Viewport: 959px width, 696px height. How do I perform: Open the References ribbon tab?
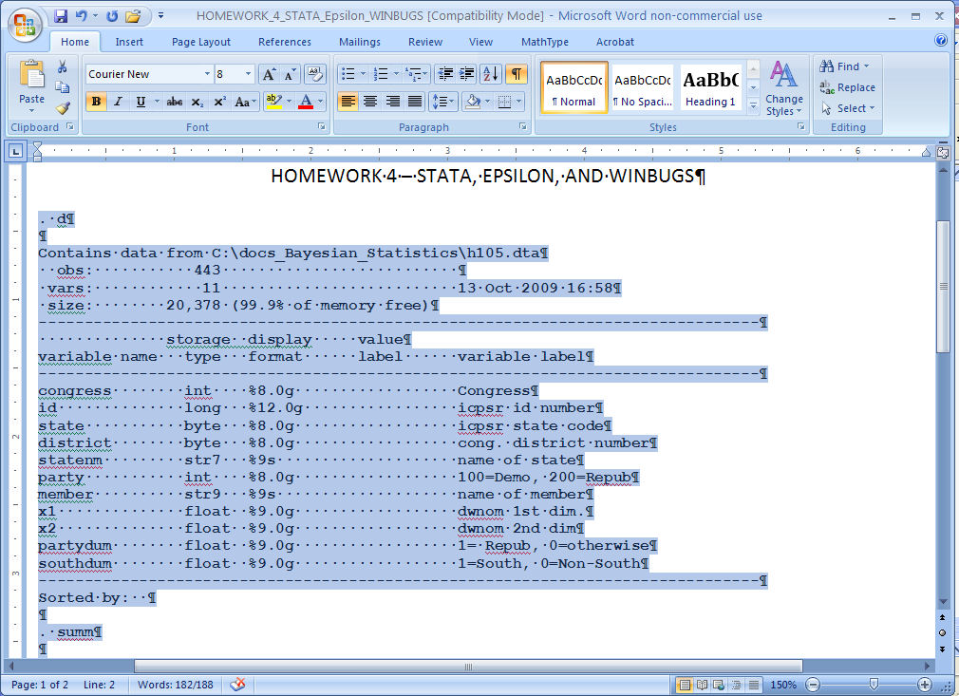(284, 42)
